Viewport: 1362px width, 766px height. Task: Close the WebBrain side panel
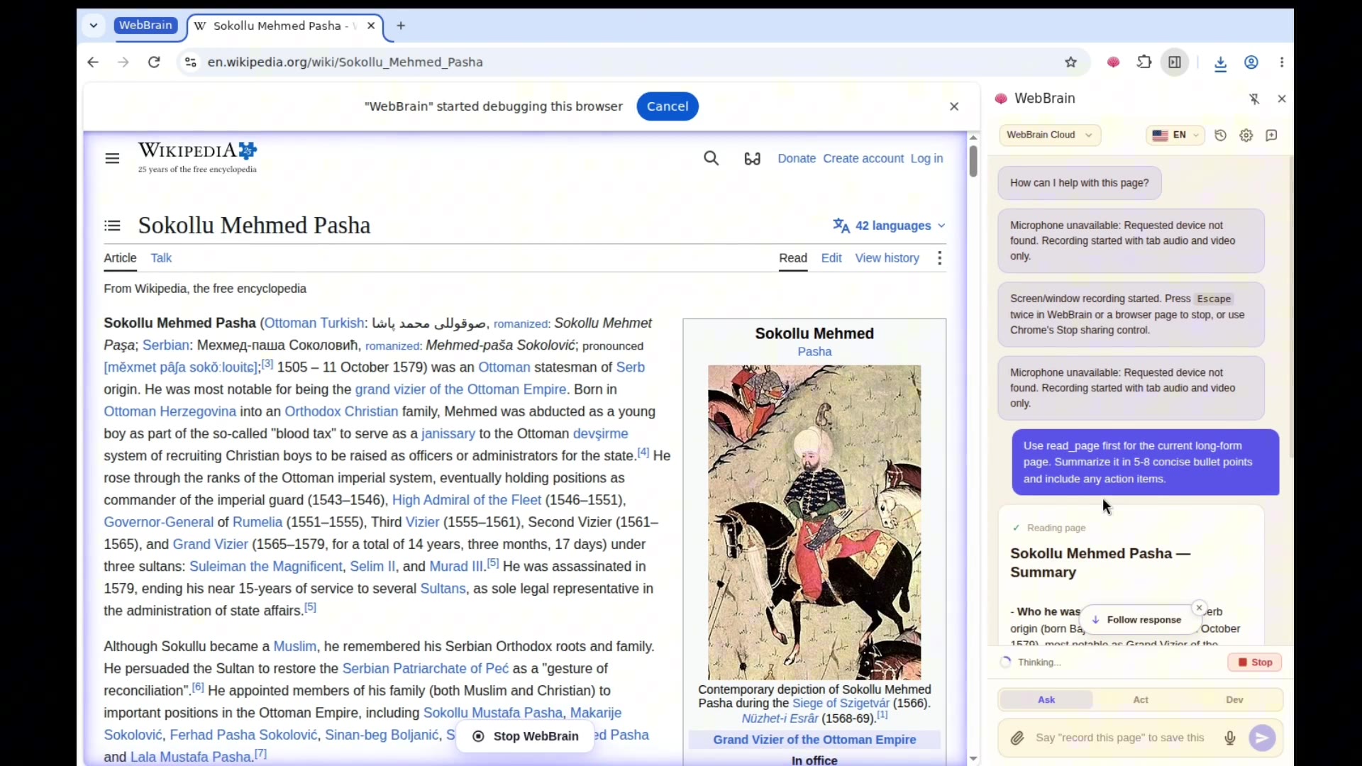(1282, 99)
